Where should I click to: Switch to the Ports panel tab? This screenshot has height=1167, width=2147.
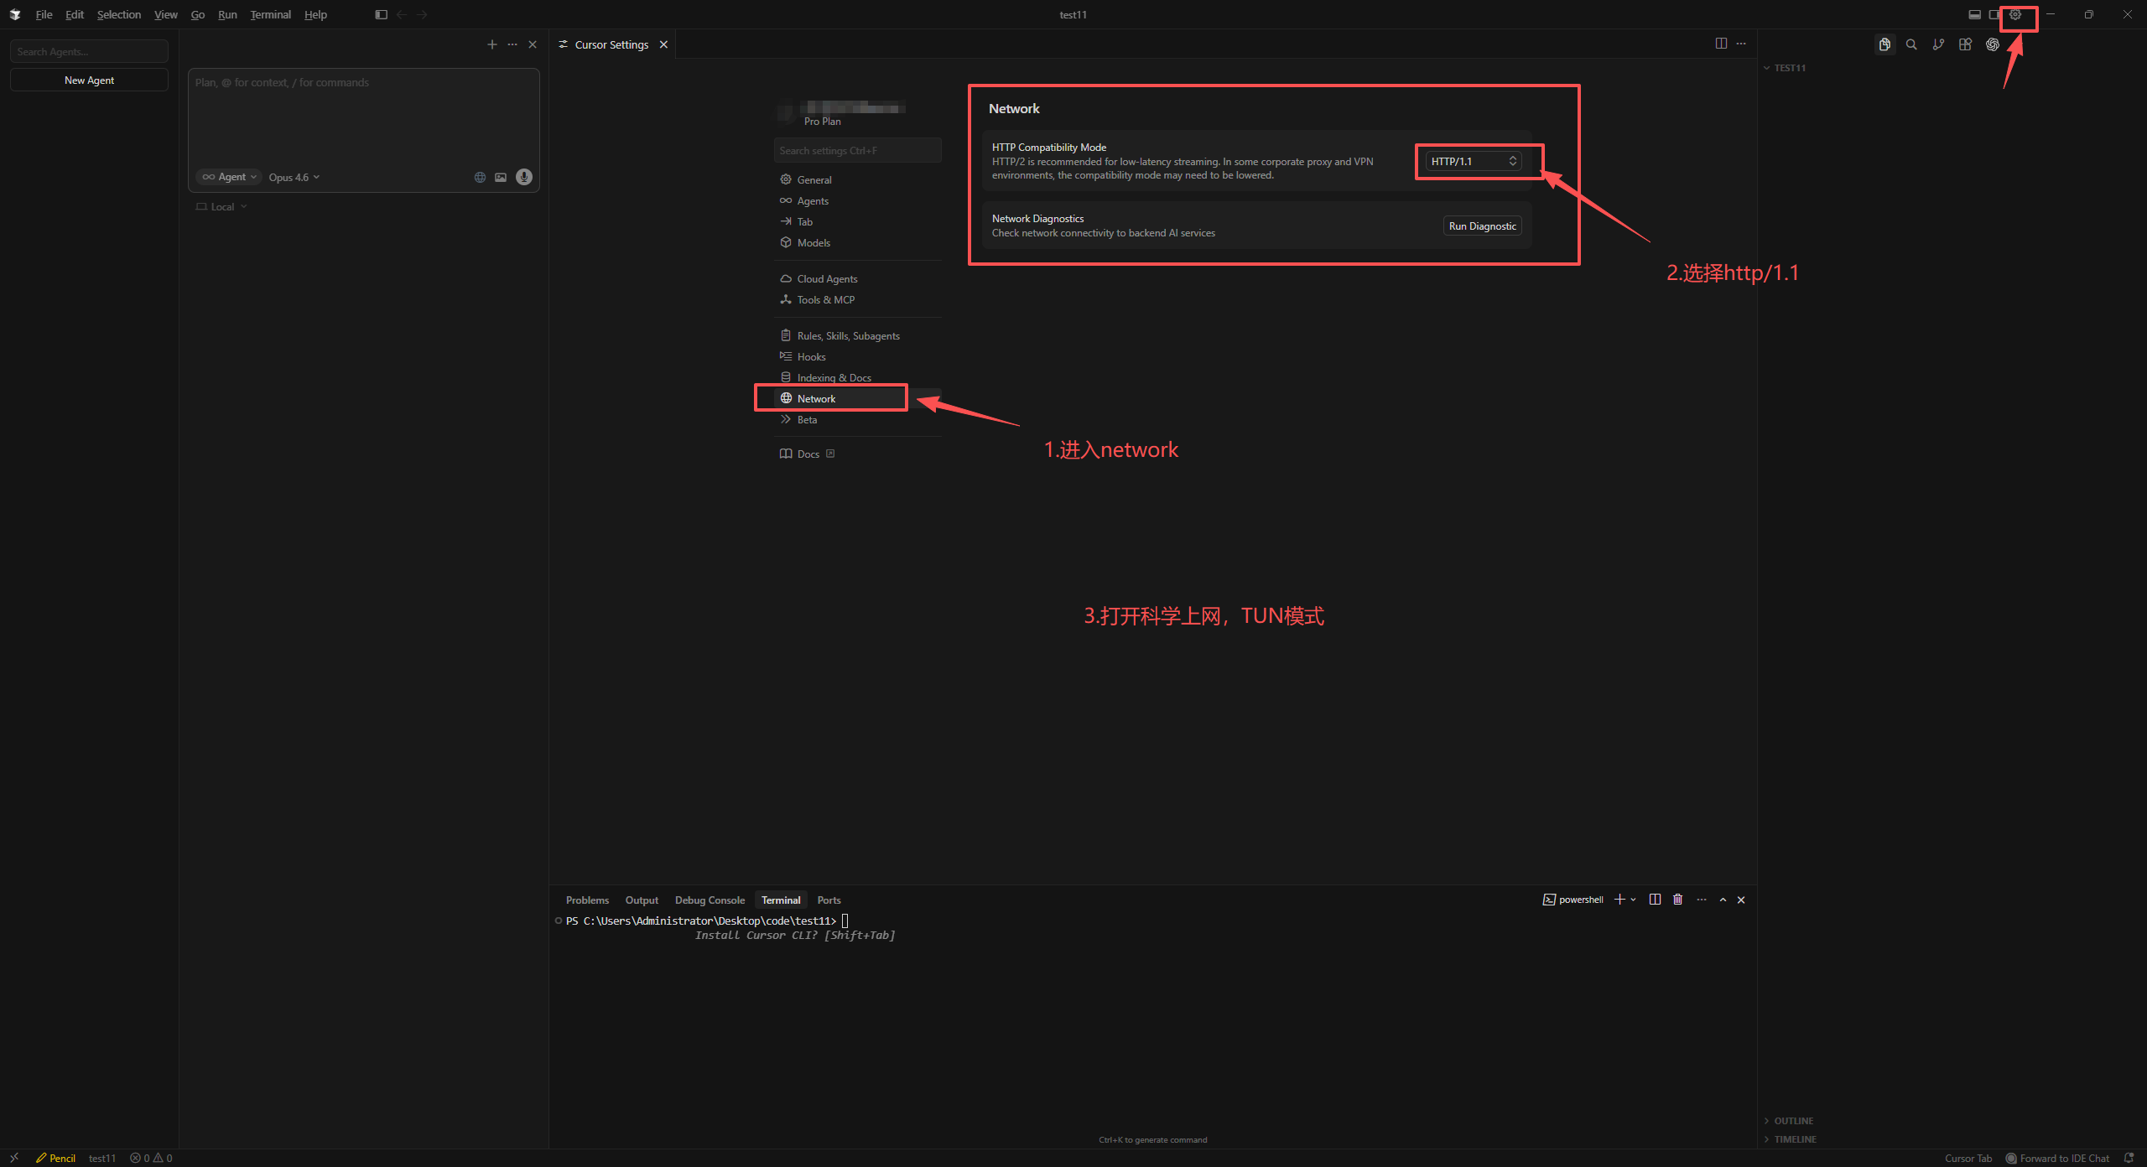[829, 900]
